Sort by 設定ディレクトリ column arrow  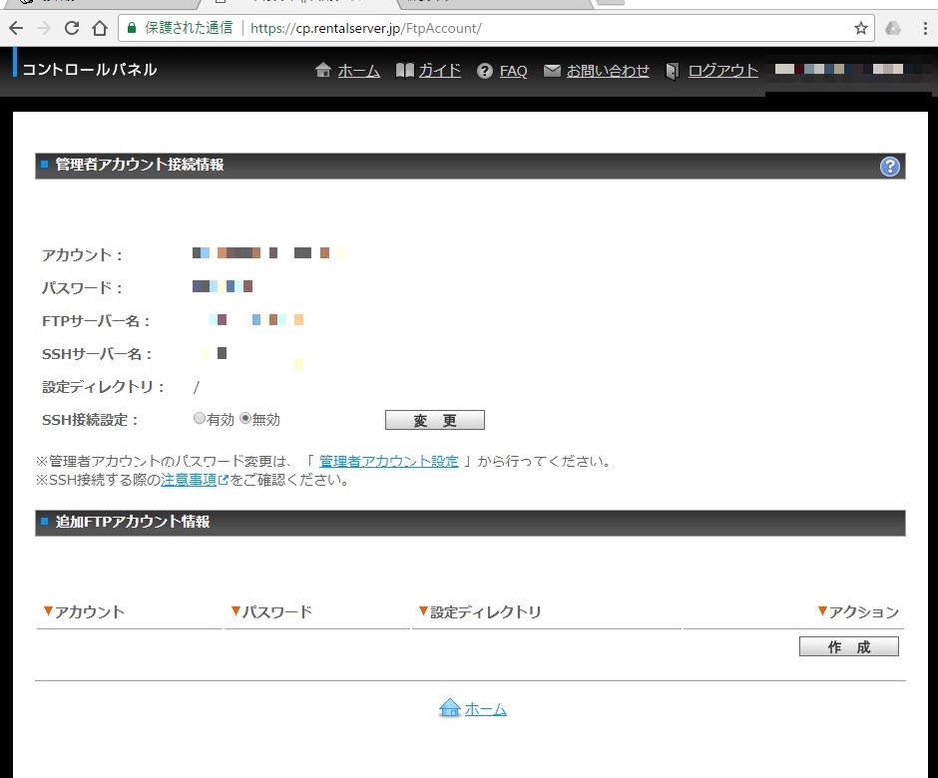(x=423, y=610)
